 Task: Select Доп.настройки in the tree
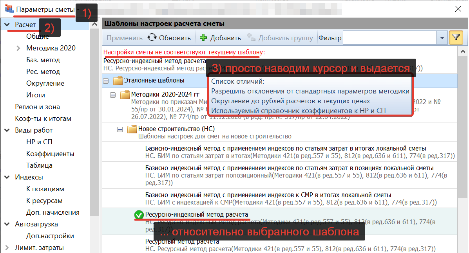click(x=50, y=236)
